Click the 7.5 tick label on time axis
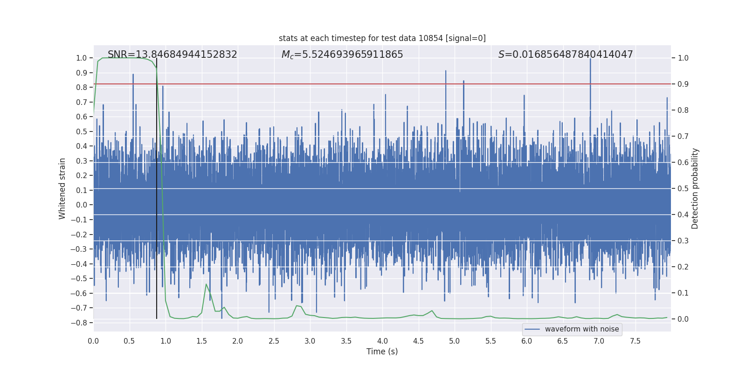The image size is (746, 373). 635,341
